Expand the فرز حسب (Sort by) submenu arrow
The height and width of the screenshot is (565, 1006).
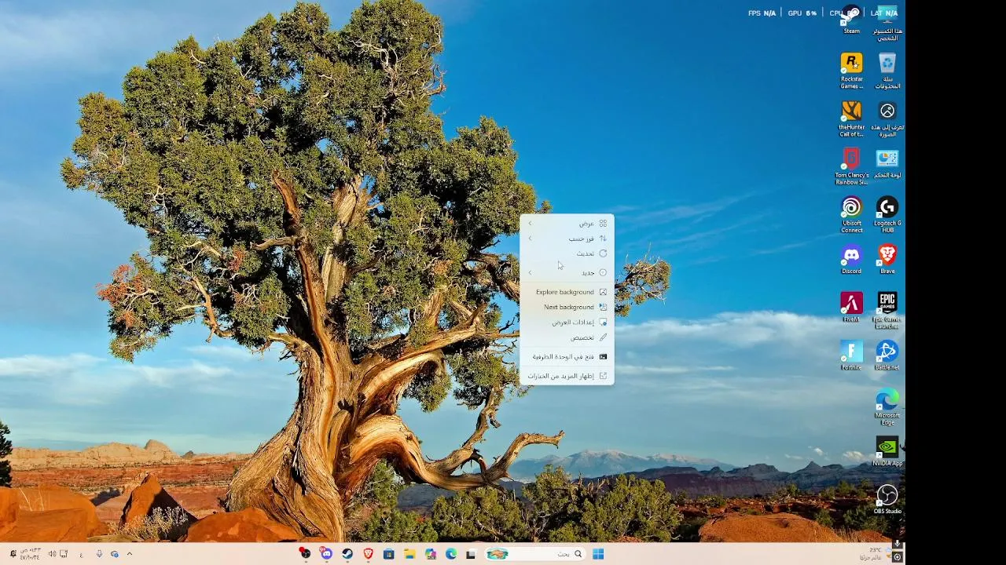point(530,239)
